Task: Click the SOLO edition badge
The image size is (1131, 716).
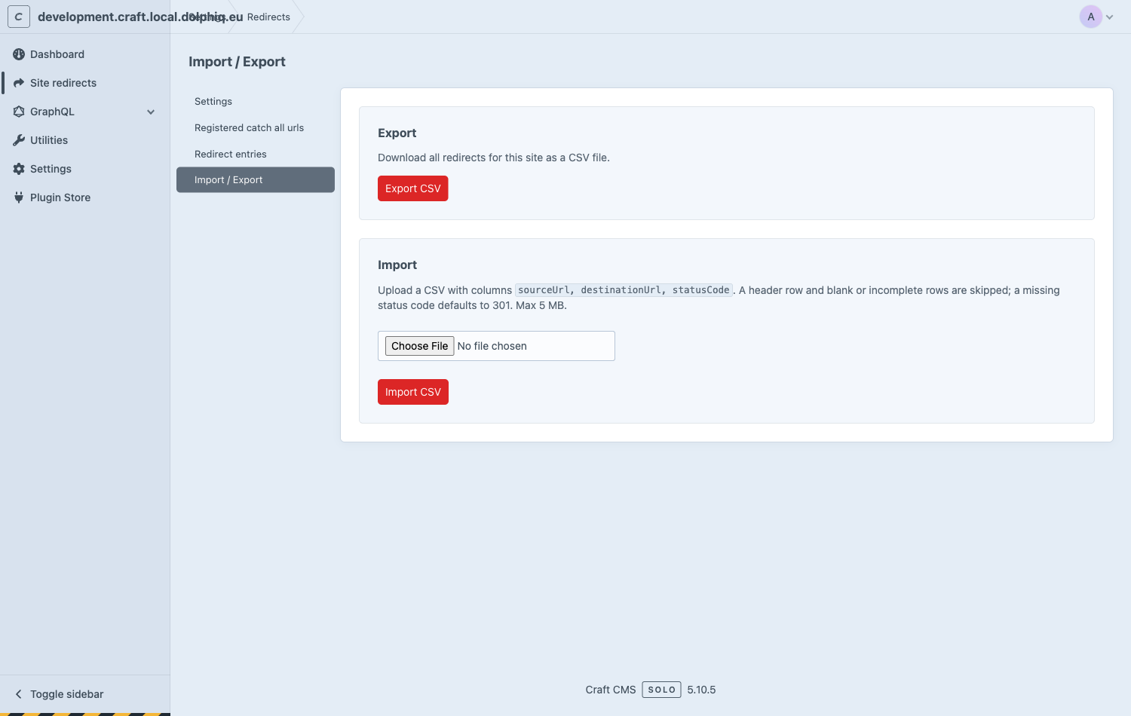Action: tap(662, 690)
